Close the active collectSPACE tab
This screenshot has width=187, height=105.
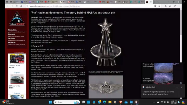tap(151, 2)
